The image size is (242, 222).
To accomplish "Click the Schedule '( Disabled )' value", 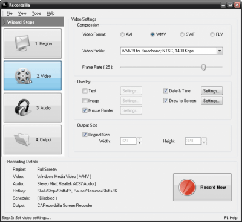I will [47, 198].
